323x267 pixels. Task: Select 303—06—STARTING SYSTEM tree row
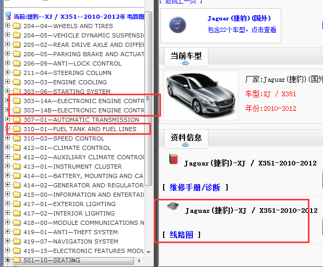click(x=67, y=92)
